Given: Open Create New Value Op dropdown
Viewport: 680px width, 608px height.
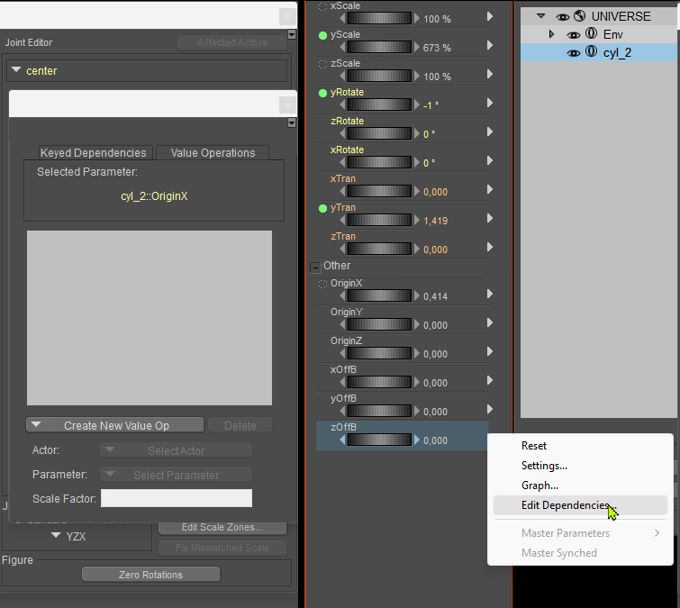Looking at the screenshot, I should pos(115,425).
